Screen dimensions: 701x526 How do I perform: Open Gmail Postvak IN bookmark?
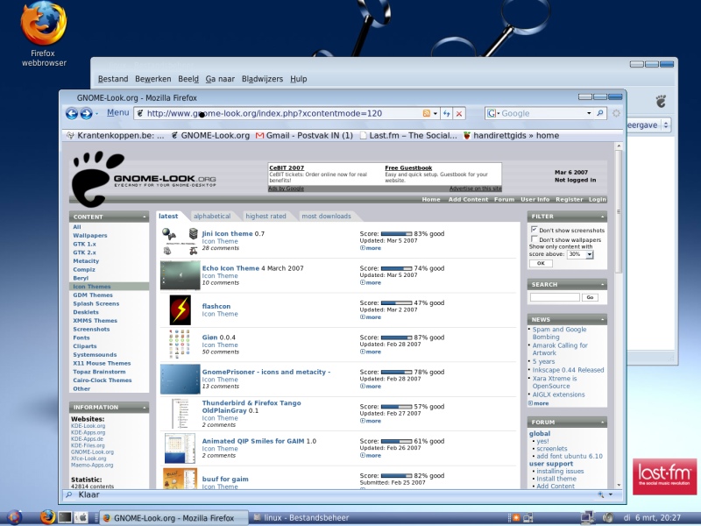304,136
